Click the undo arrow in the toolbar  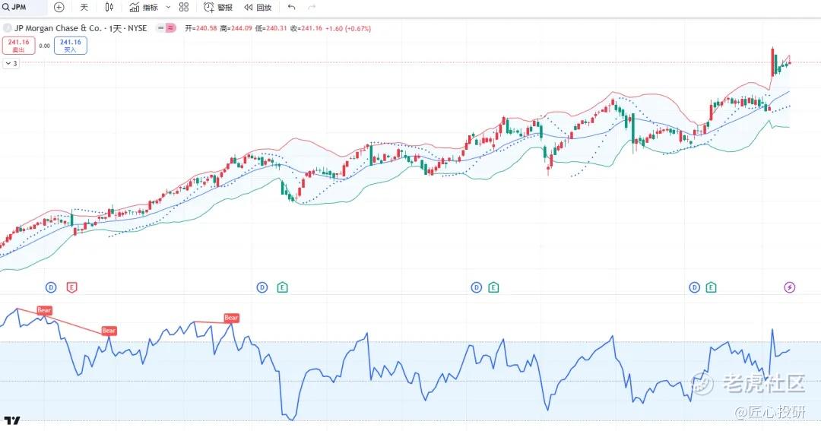[x=292, y=8]
